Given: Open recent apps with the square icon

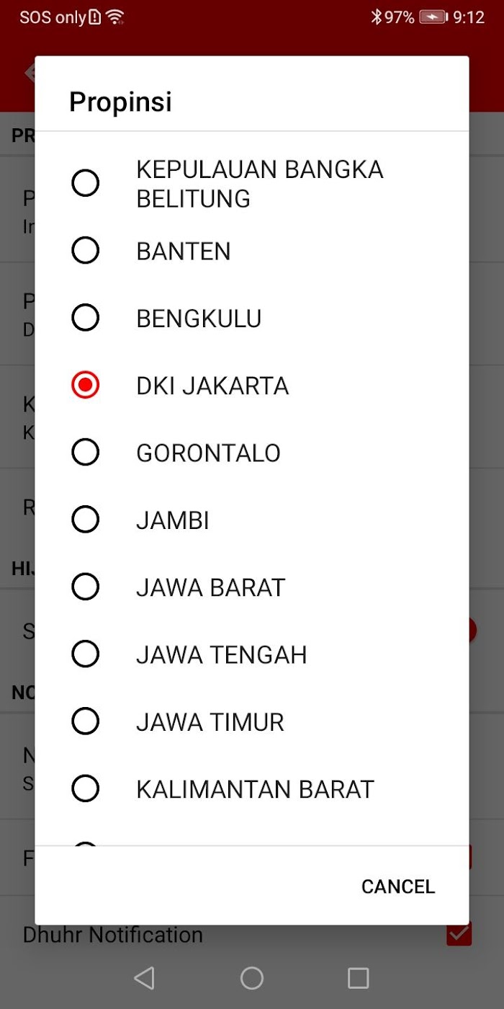Looking at the screenshot, I should point(359,978).
